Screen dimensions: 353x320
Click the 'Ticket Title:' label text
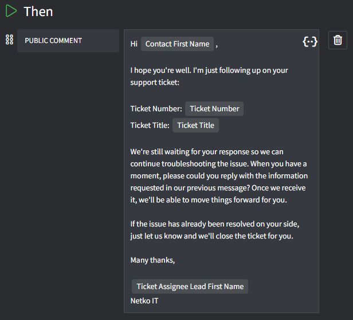click(150, 126)
